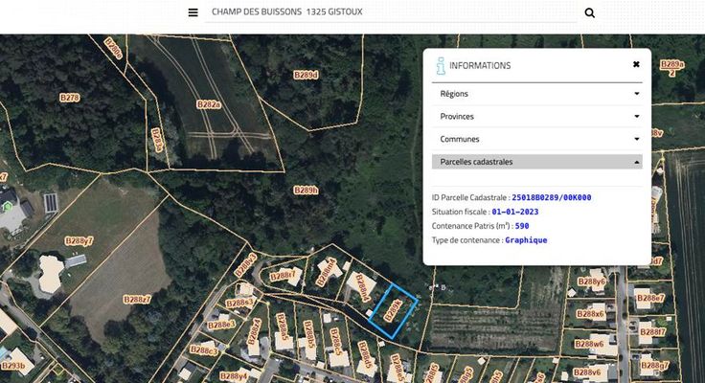Select parcel B288z7 on the map
The width and height of the screenshot is (705, 383).
pyautogui.click(x=137, y=300)
